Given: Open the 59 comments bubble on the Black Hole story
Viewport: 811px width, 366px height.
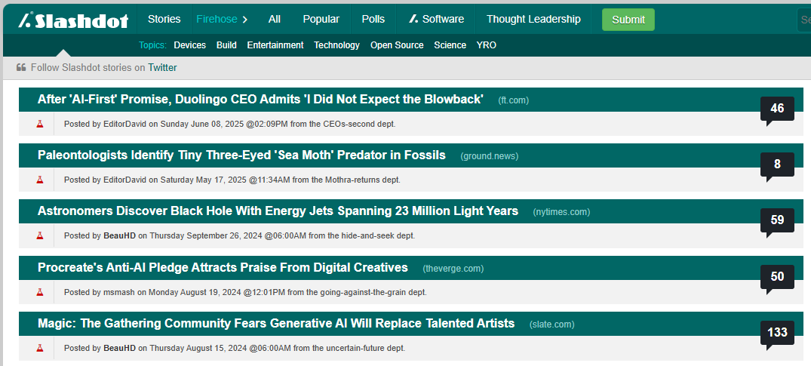Looking at the screenshot, I should click(777, 222).
